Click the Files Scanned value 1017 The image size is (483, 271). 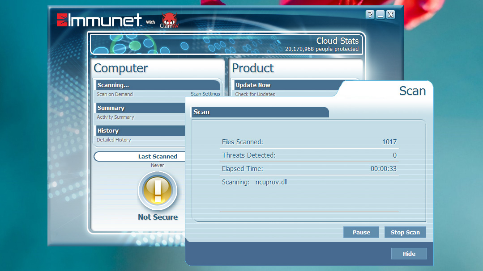389,142
